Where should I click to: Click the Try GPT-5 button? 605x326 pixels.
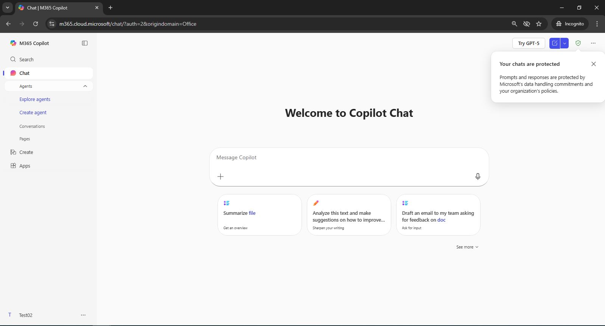pyautogui.click(x=528, y=43)
